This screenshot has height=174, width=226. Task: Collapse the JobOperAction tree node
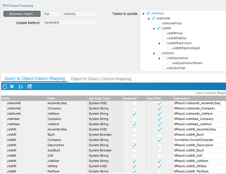(159, 58)
